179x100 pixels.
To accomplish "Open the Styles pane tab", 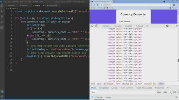I will pyautogui.click(x=93, y=88).
